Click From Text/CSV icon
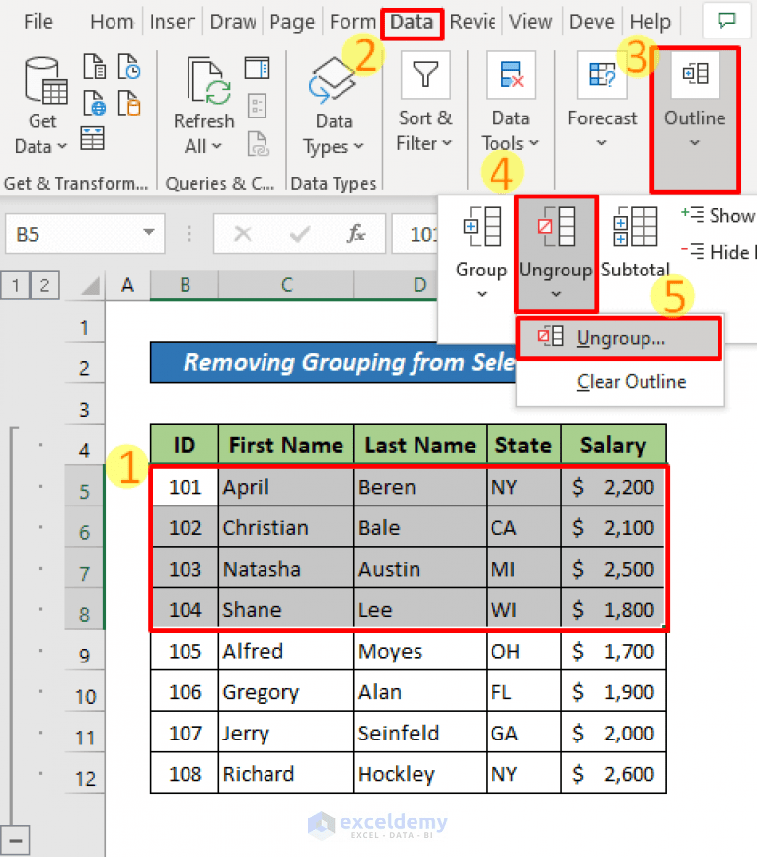 pyautogui.click(x=94, y=67)
